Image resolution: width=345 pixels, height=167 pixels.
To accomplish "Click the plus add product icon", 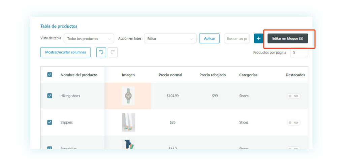I will pyautogui.click(x=259, y=38).
